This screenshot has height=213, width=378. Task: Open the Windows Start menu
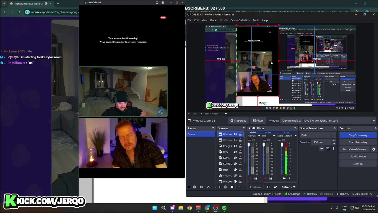tap(155, 208)
